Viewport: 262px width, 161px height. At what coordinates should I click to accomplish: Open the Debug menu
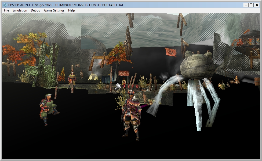click(35, 10)
